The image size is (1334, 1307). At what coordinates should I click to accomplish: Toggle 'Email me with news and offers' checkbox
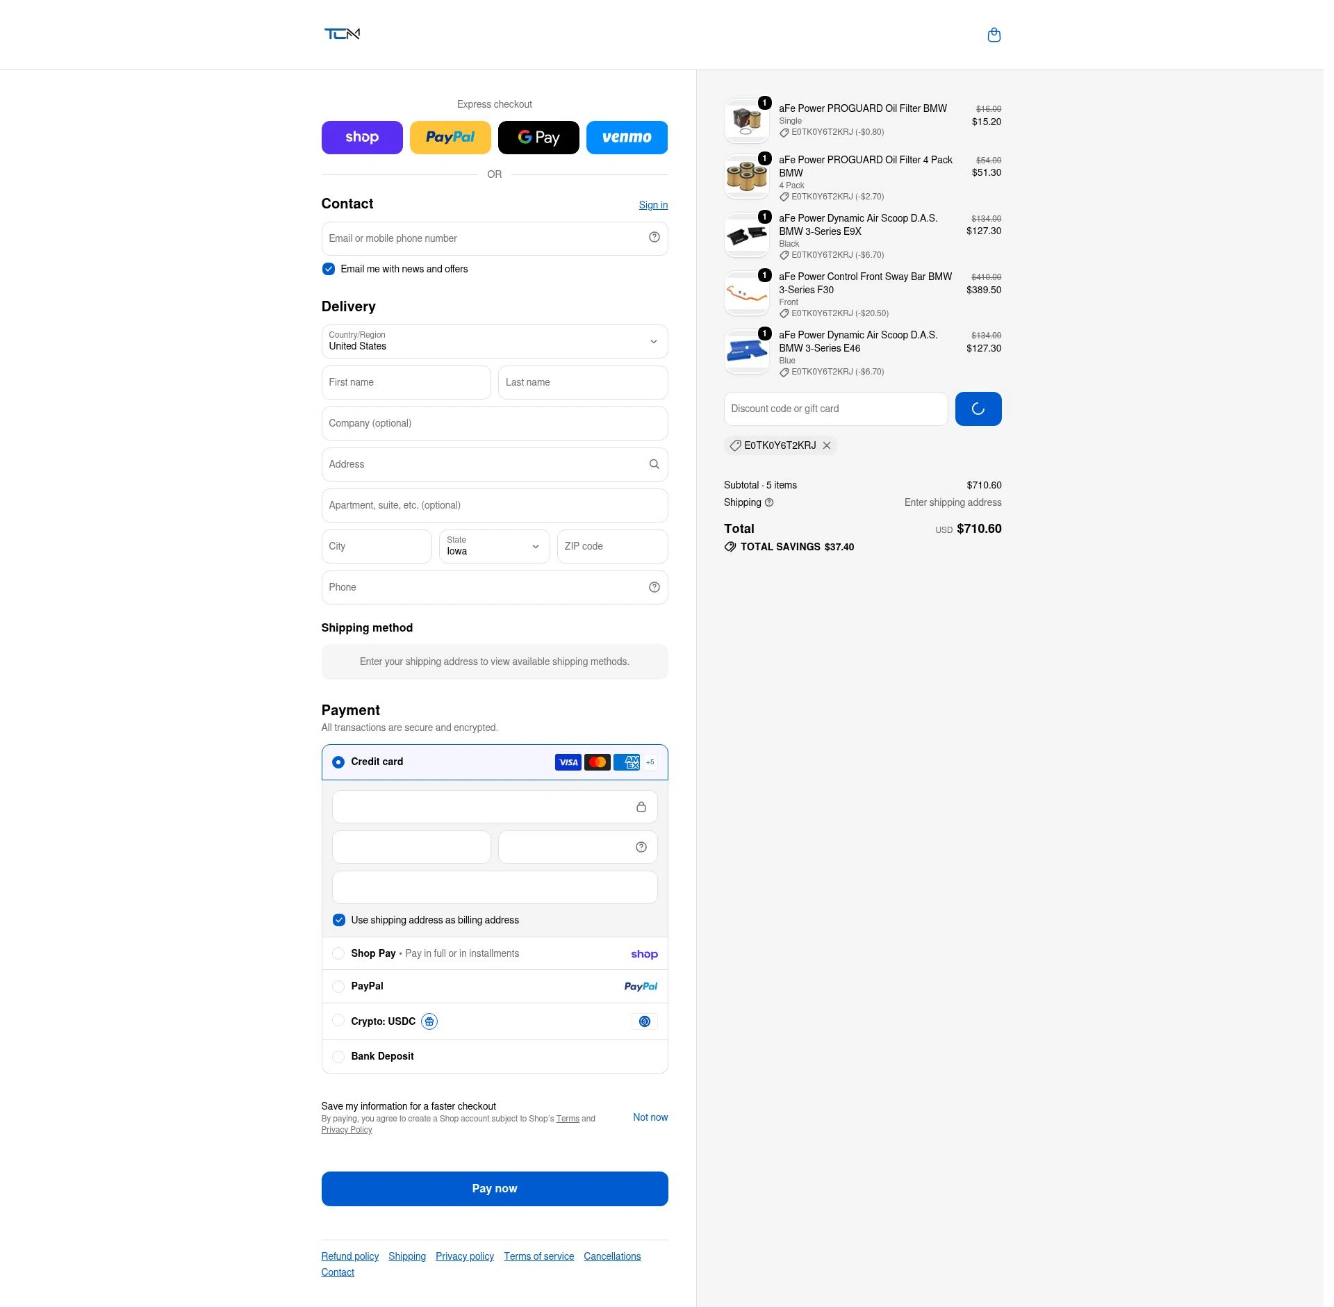tap(329, 269)
